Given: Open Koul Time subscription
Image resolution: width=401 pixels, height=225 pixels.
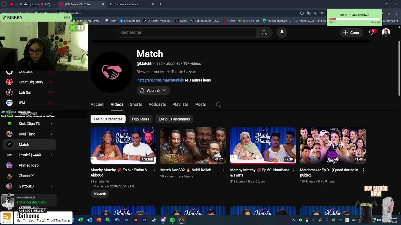Looking at the screenshot, I should [x=30, y=134].
